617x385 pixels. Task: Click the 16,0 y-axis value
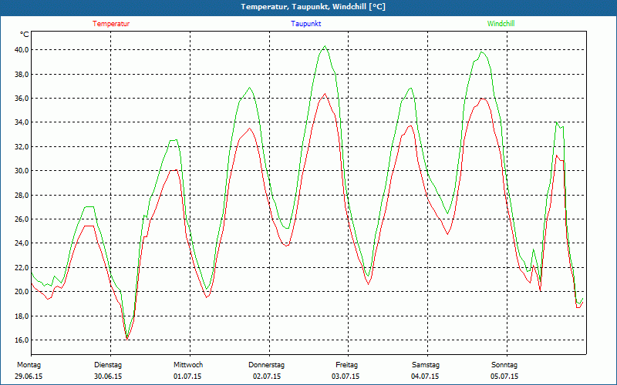(22, 340)
